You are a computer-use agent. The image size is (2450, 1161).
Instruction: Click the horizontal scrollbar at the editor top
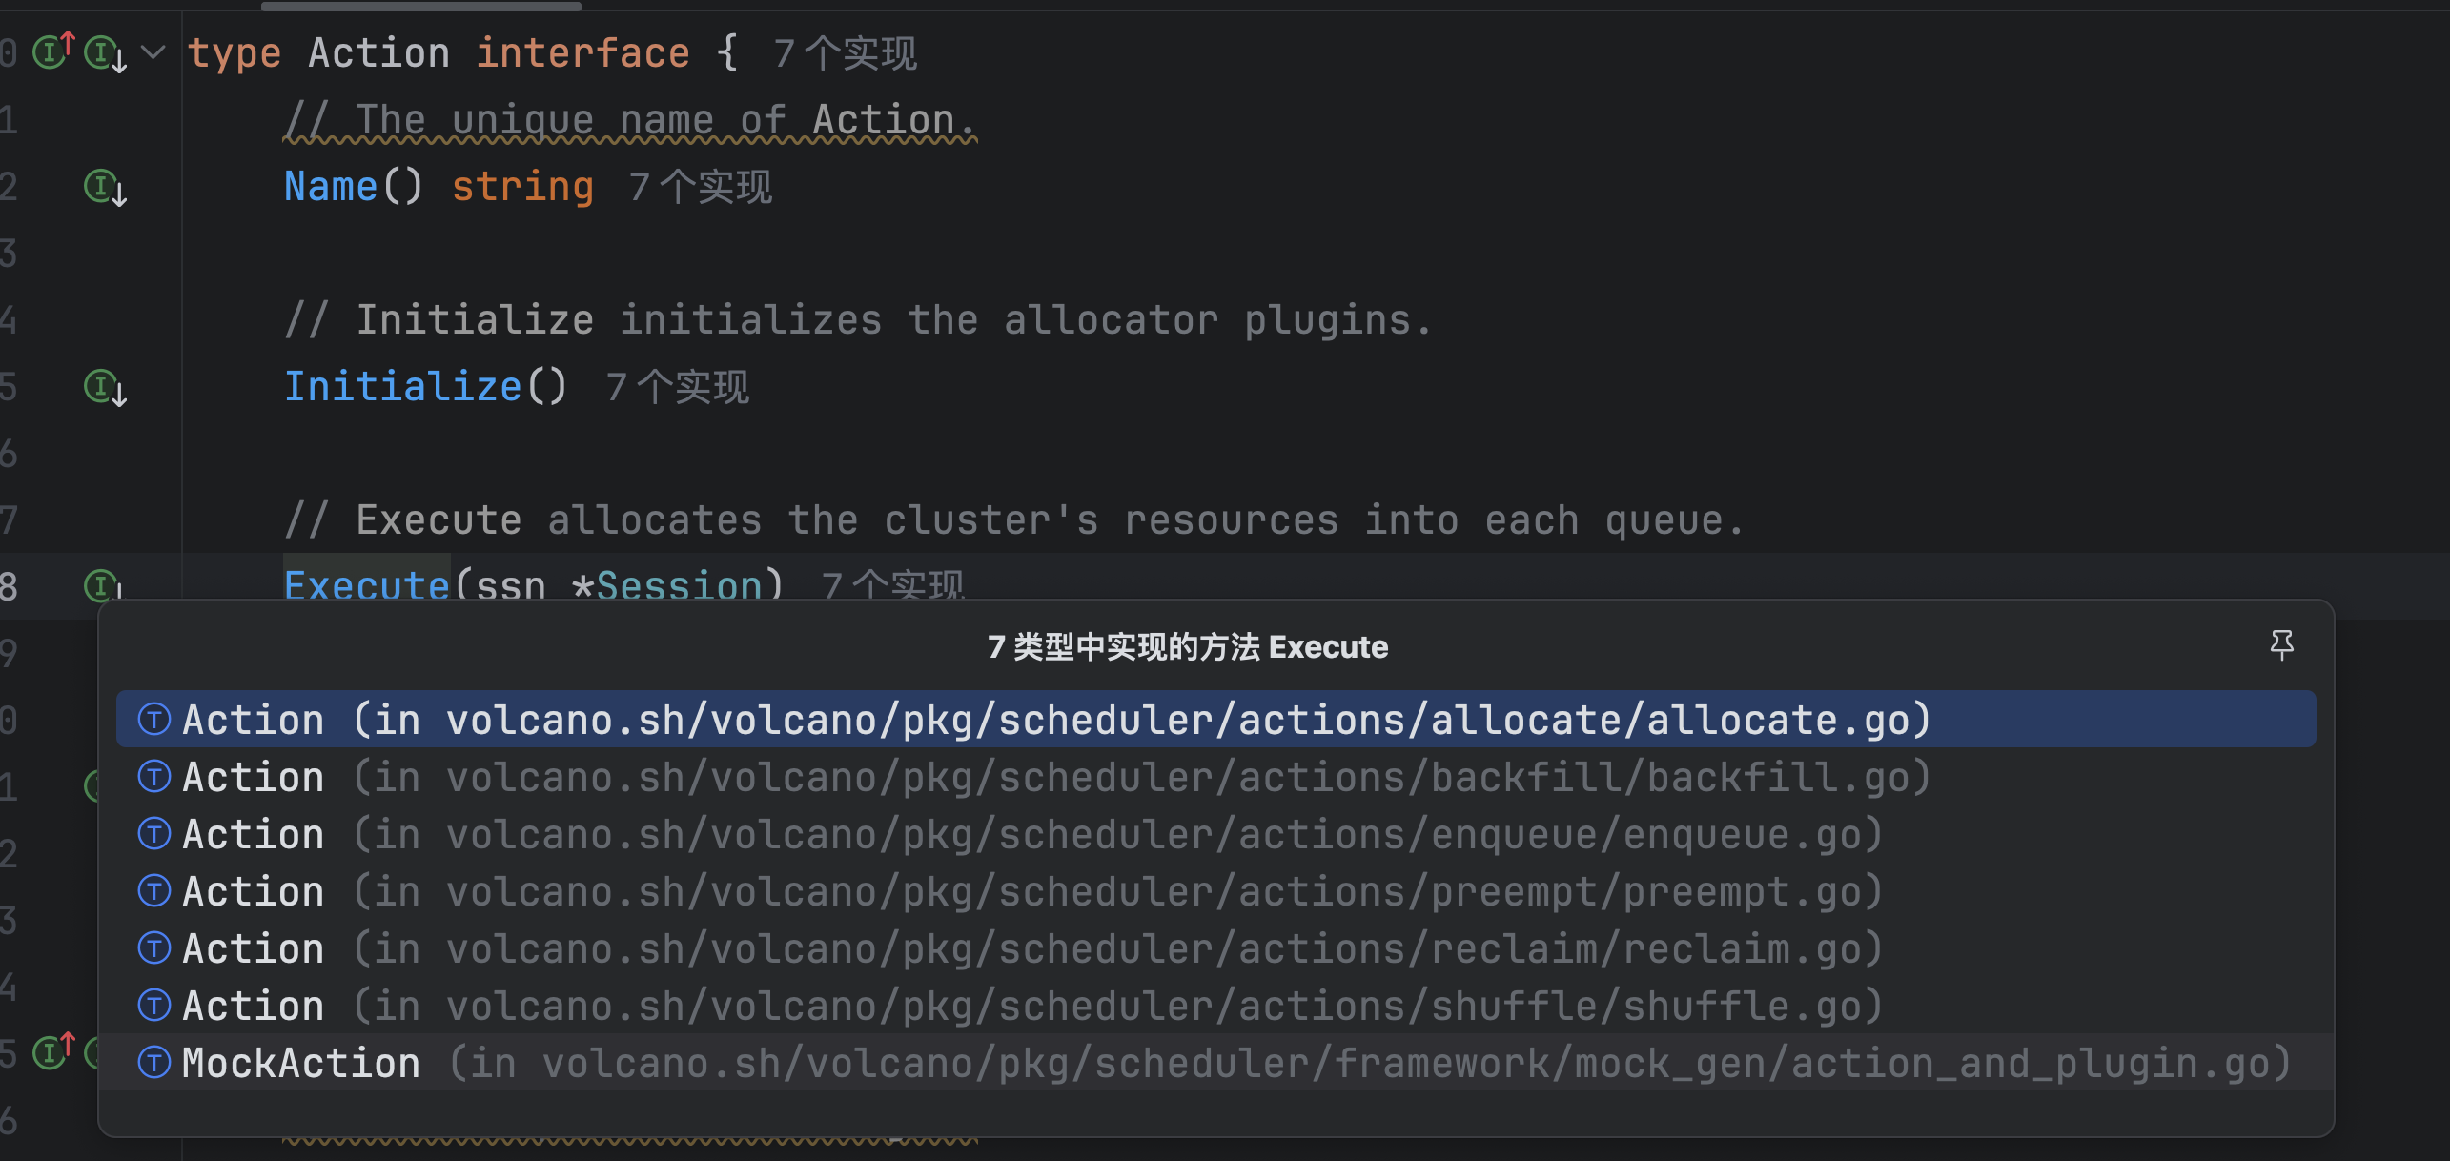tap(421, 6)
